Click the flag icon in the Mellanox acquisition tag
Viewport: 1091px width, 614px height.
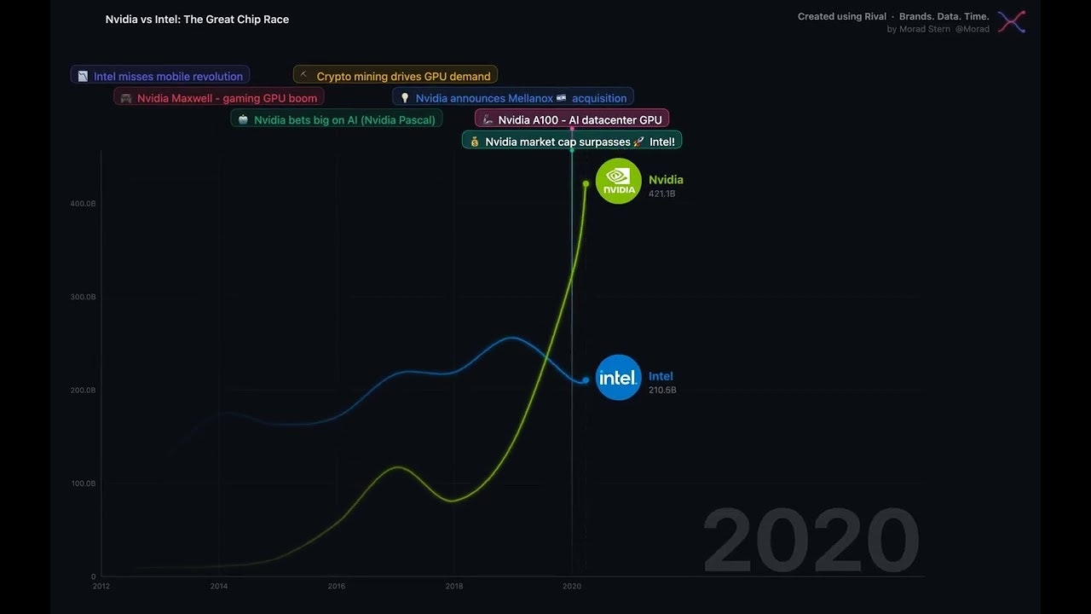(562, 98)
